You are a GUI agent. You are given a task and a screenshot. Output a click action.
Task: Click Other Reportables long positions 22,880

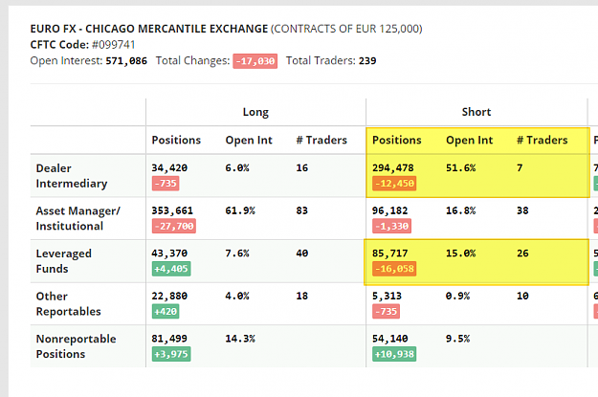[169, 297]
